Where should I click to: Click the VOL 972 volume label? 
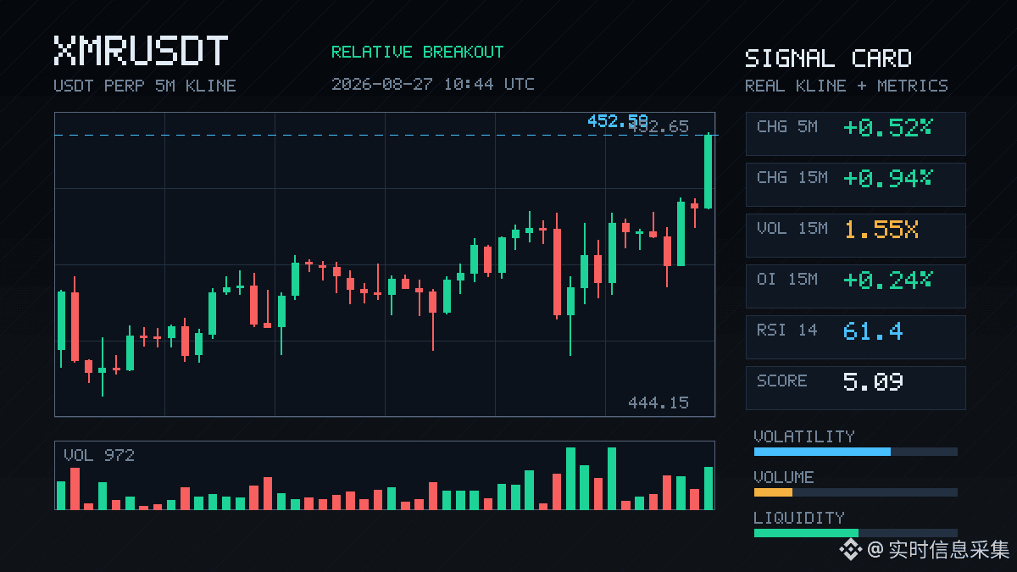(x=99, y=455)
